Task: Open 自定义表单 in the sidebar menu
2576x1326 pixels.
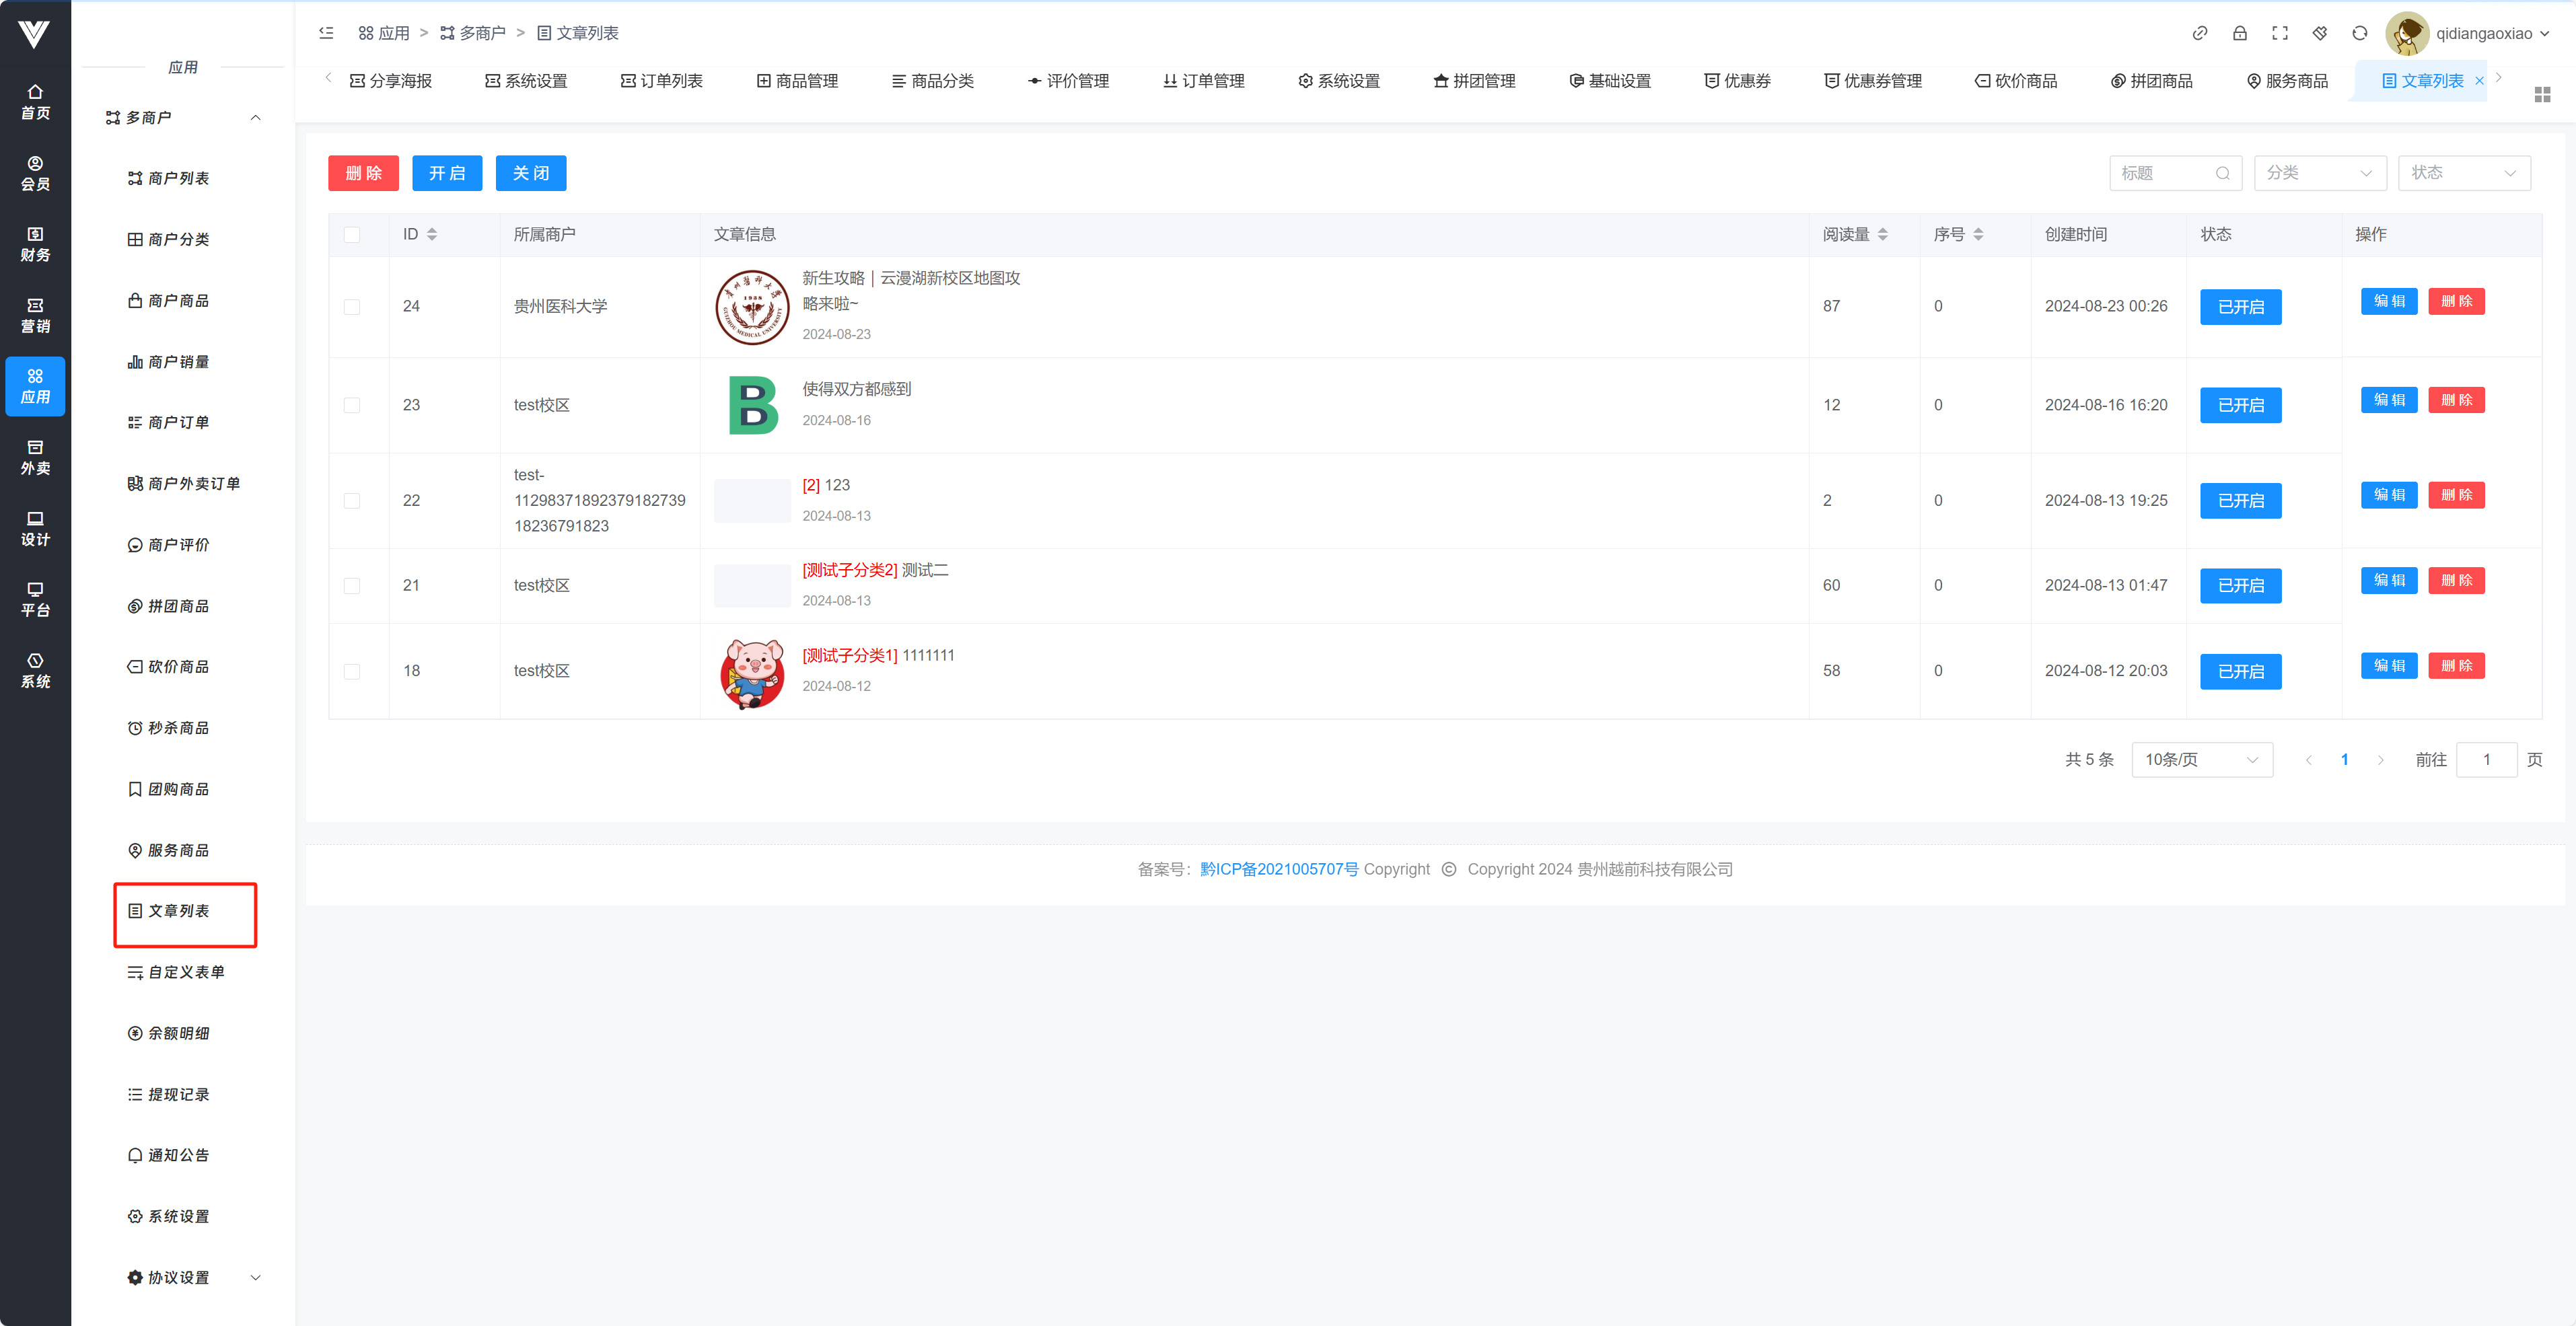Action: pos(186,972)
